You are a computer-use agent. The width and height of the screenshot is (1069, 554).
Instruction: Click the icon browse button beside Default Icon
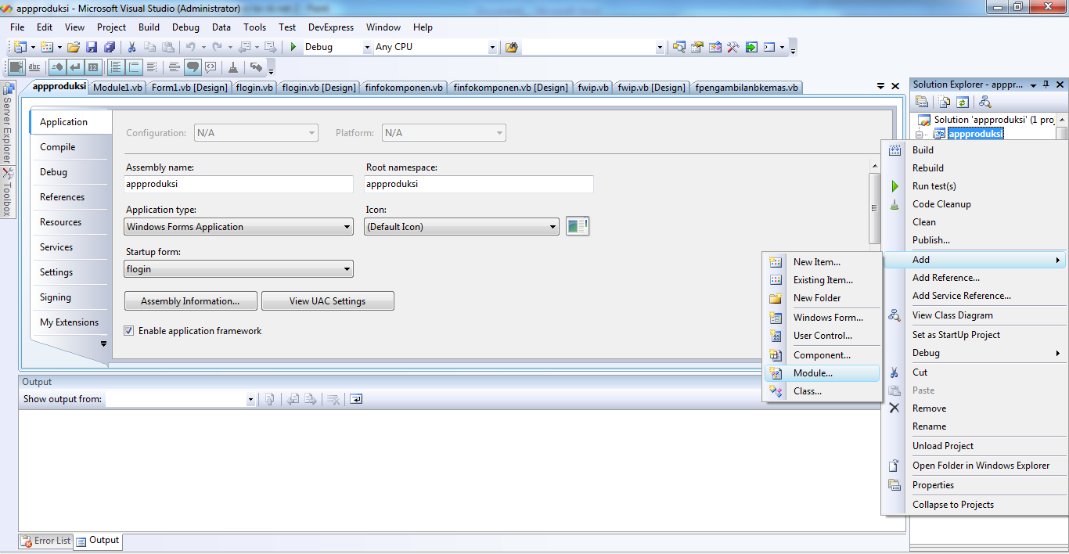pyautogui.click(x=578, y=226)
